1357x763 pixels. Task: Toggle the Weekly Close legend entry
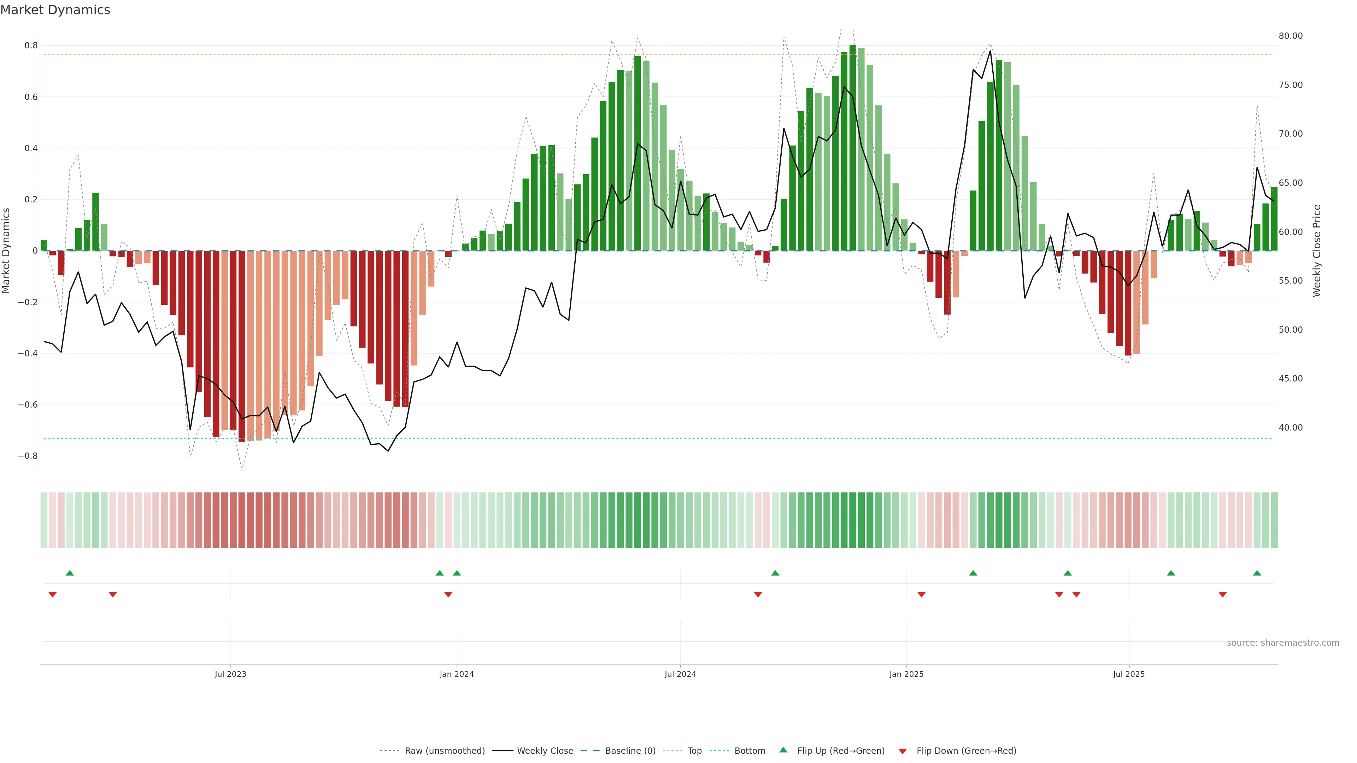click(545, 751)
